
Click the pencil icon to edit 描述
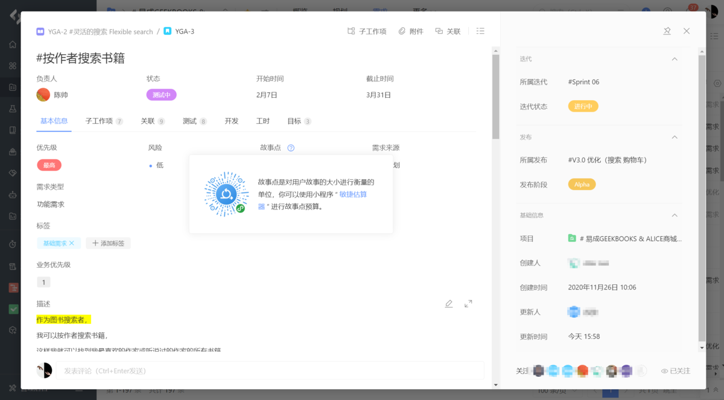449,303
